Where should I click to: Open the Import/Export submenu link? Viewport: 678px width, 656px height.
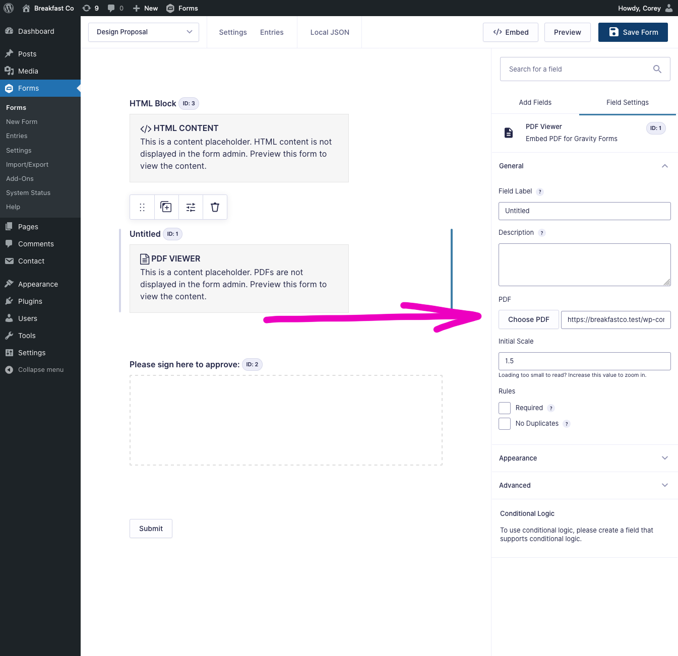pos(27,165)
